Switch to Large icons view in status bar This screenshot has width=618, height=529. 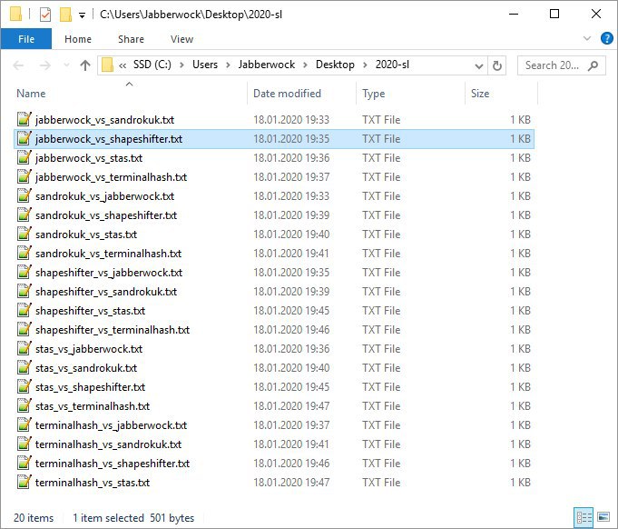point(603,517)
